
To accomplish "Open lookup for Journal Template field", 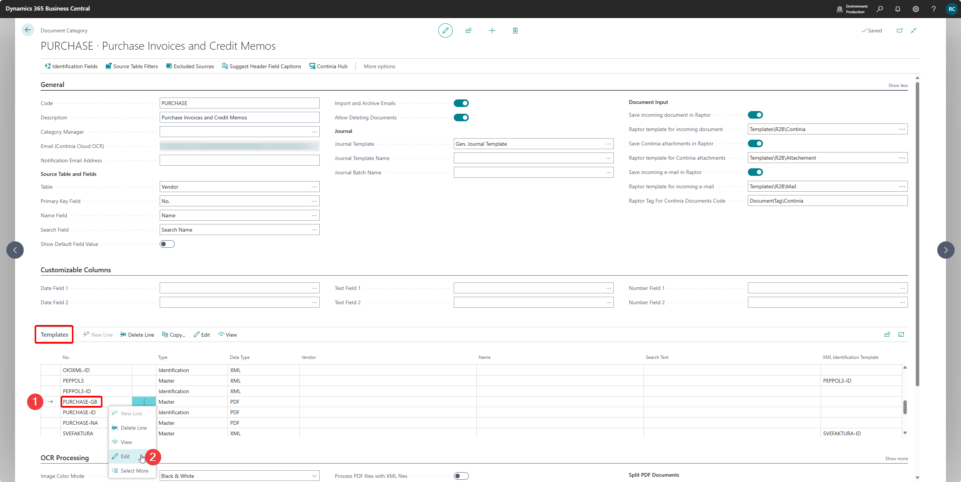I will pyautogui.click(x=608, y=144).
